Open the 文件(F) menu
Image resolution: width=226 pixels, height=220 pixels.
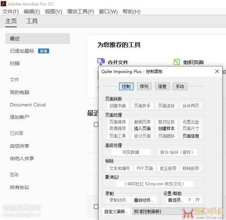click(10, 11)
